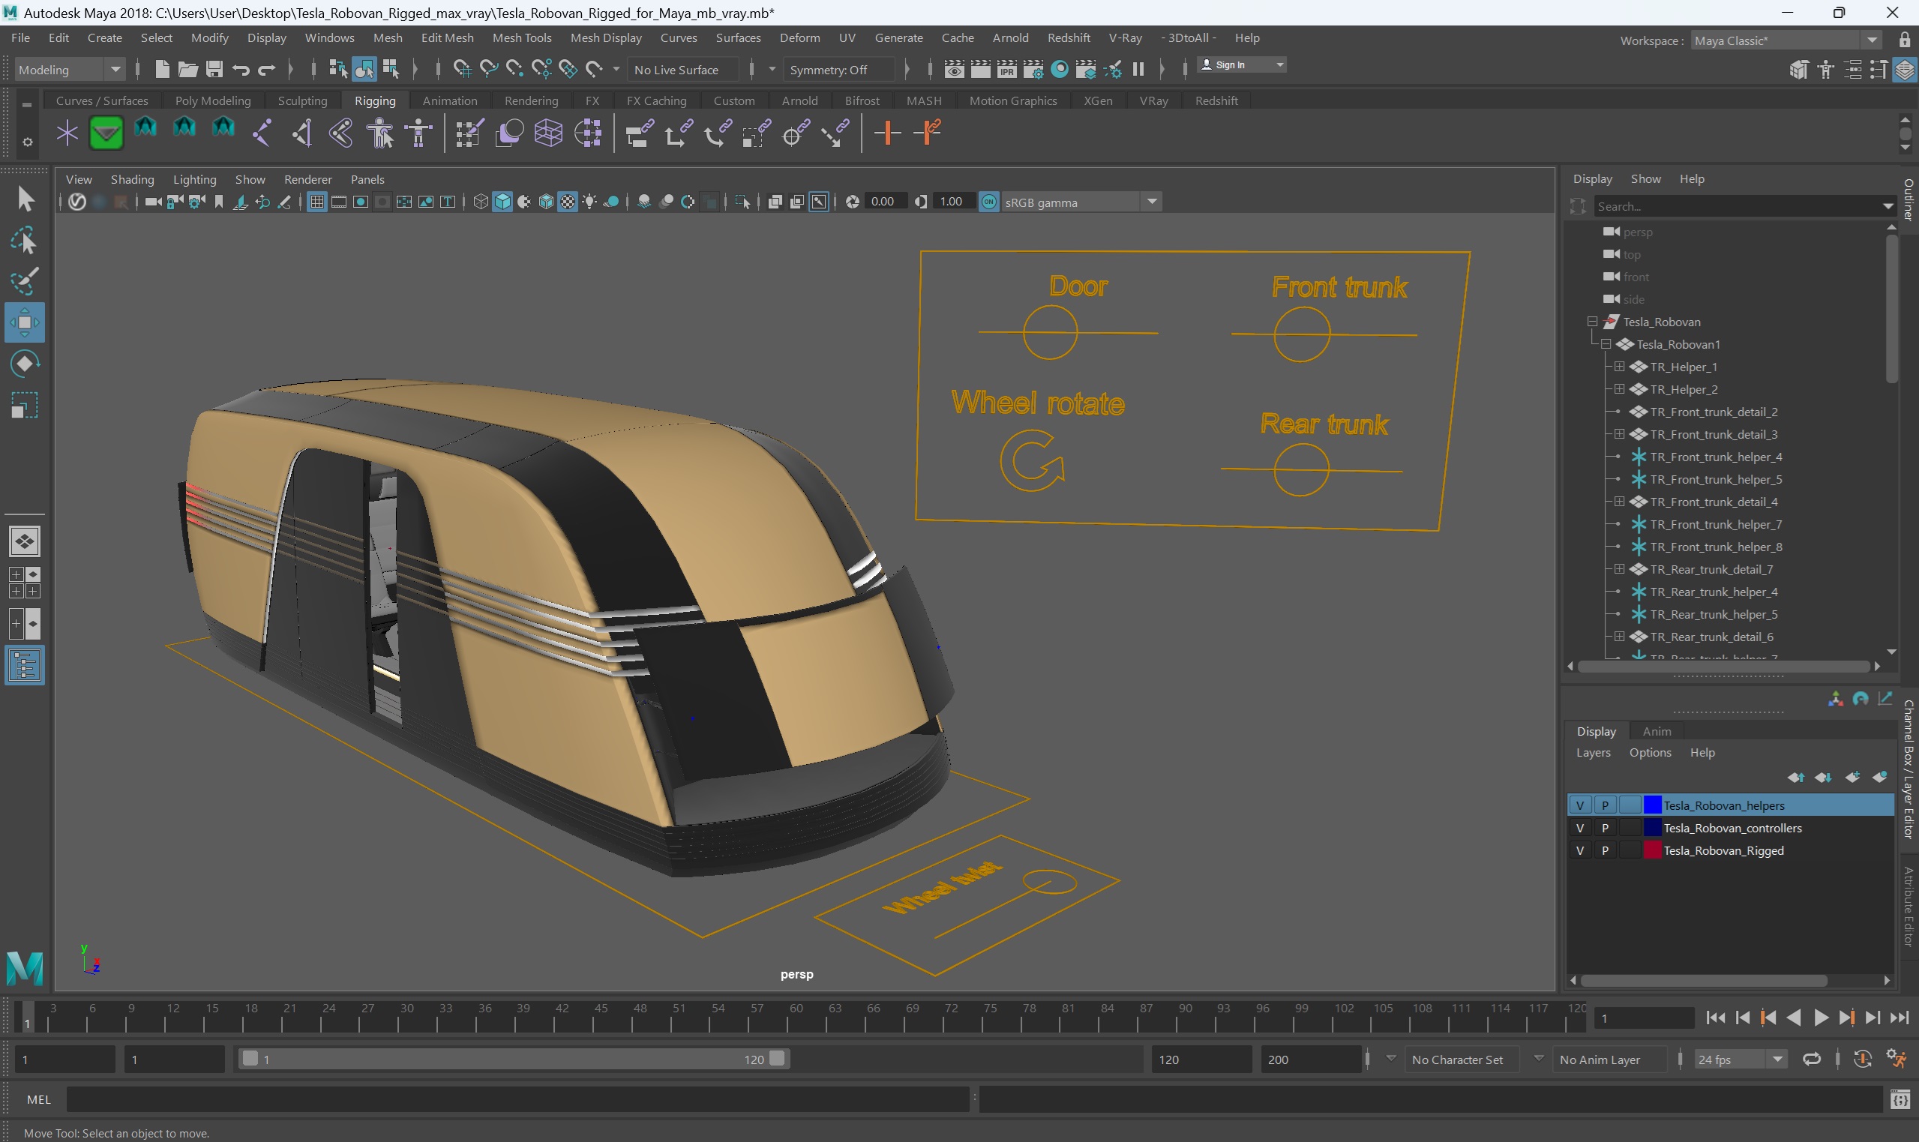Open the sRGB gamma dropdown
Image resolution: width=1919 pixels, height=1142 pixels.
pyautogui.click(x=1081, y=202)
